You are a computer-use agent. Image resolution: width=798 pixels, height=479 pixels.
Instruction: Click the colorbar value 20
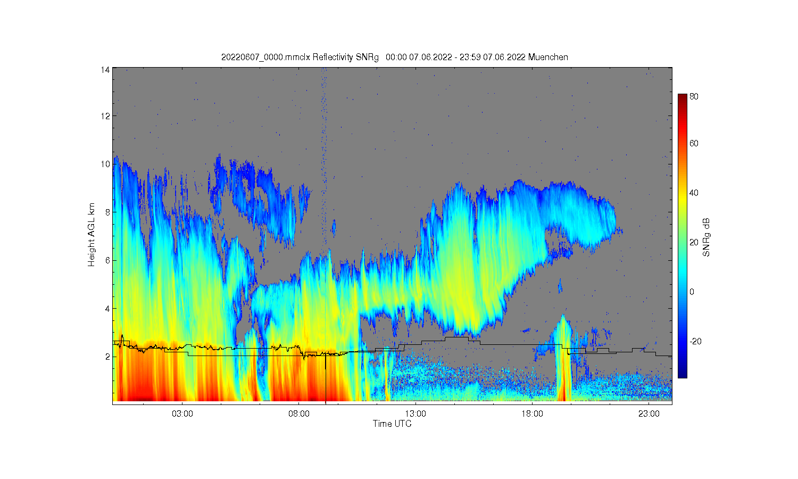point(694,242)
